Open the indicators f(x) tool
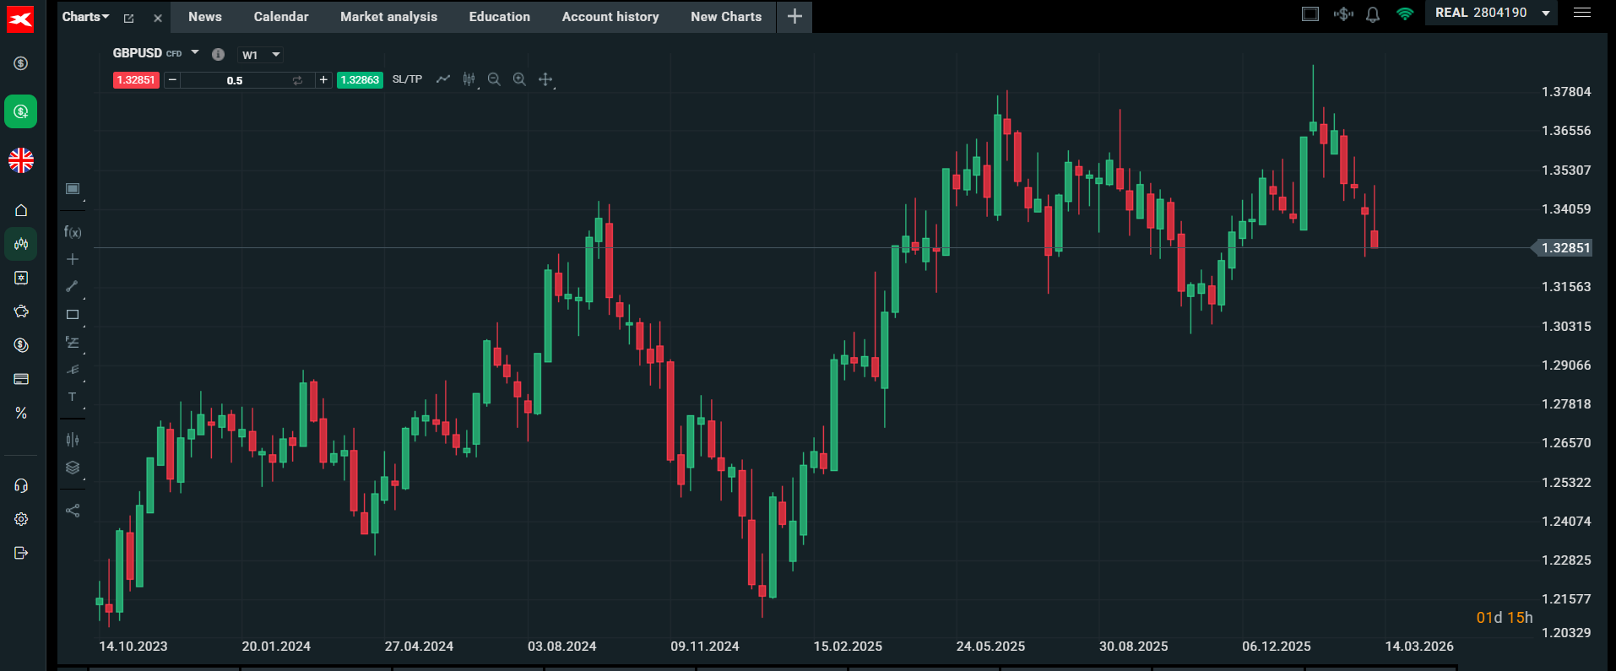 coord(73,232)
